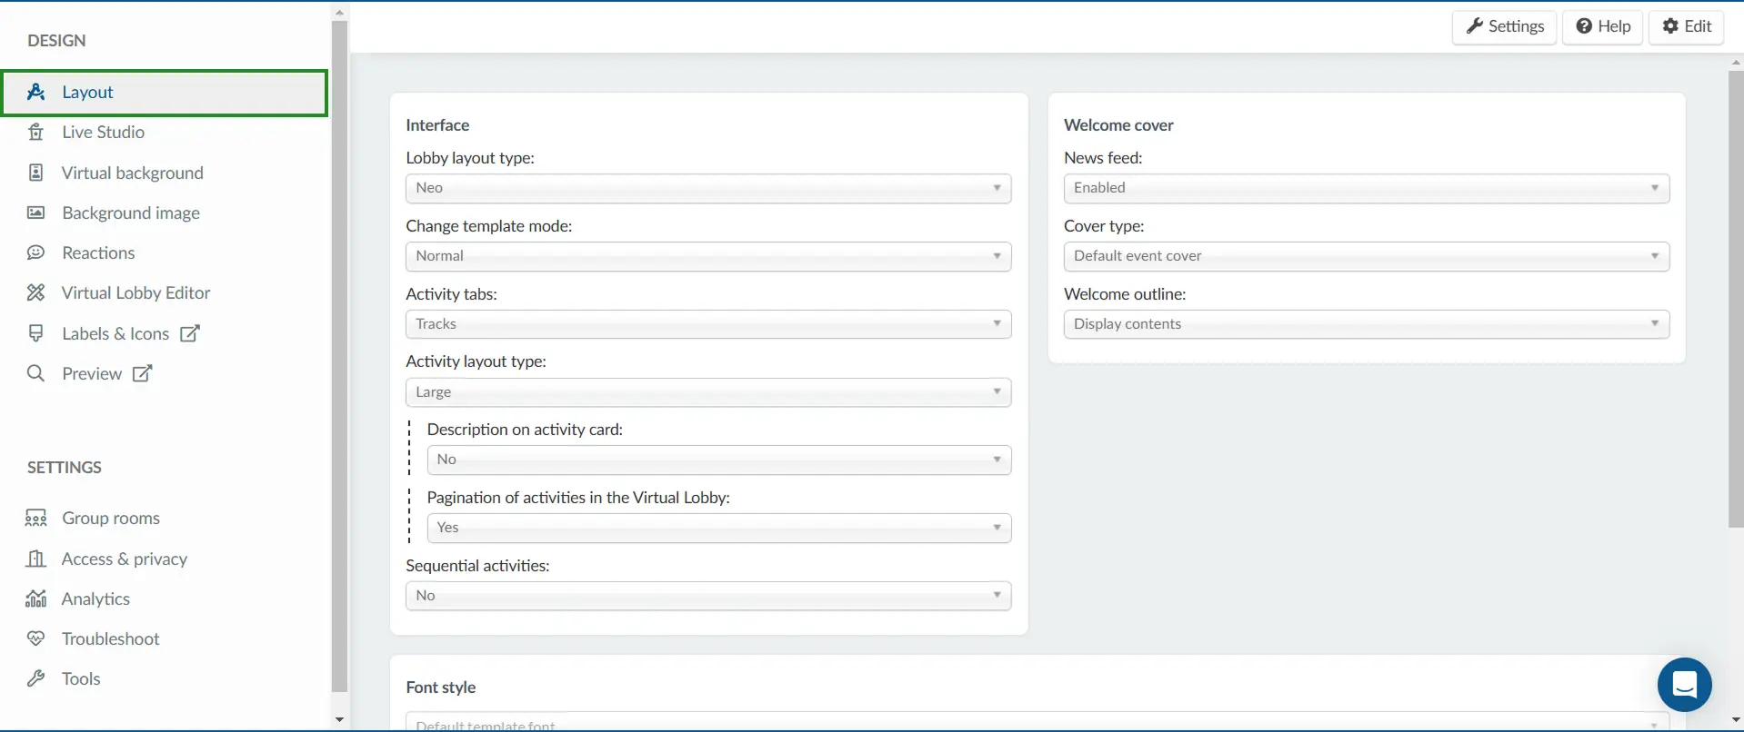This screenshot has width=1744, height=732.
Task: Click the Group rooms icon
Action: point(36,518)
